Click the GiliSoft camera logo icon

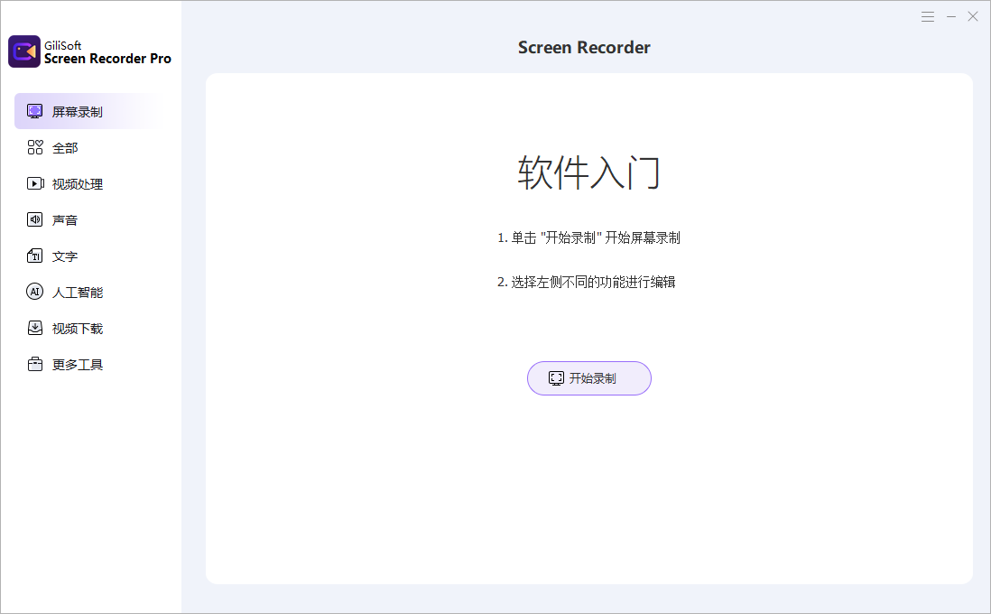coord(24,51)
